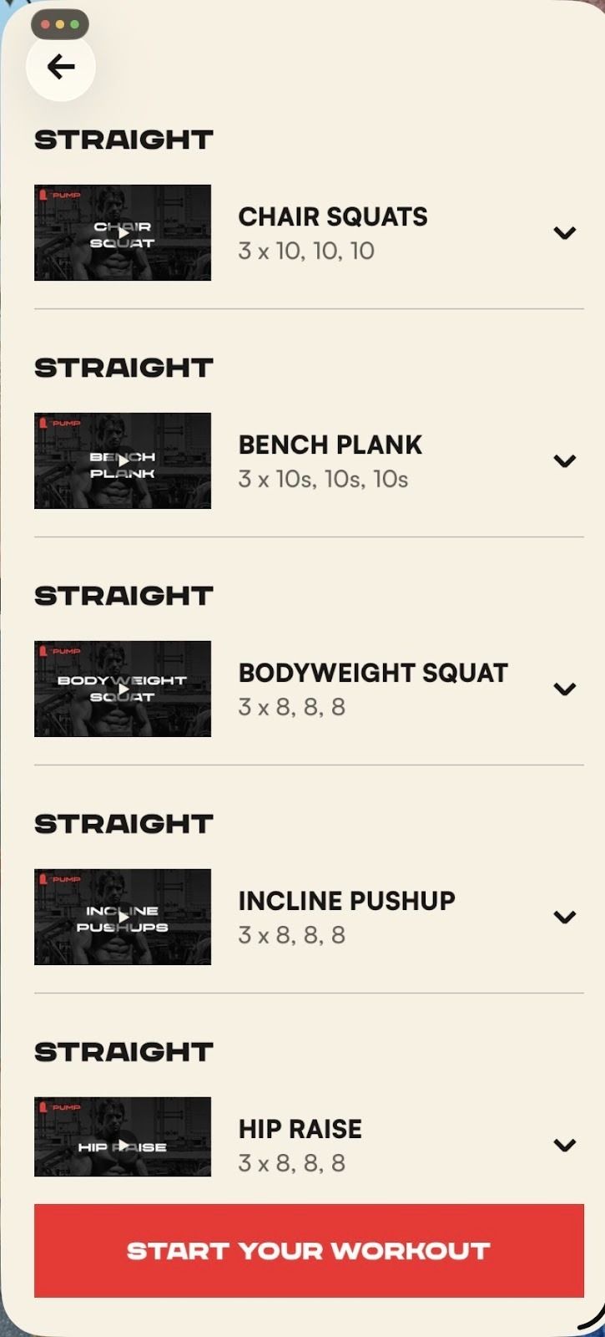Play the Chair Squat video
Viewport: 605px width, 1337px height.
tap(123, 233)
